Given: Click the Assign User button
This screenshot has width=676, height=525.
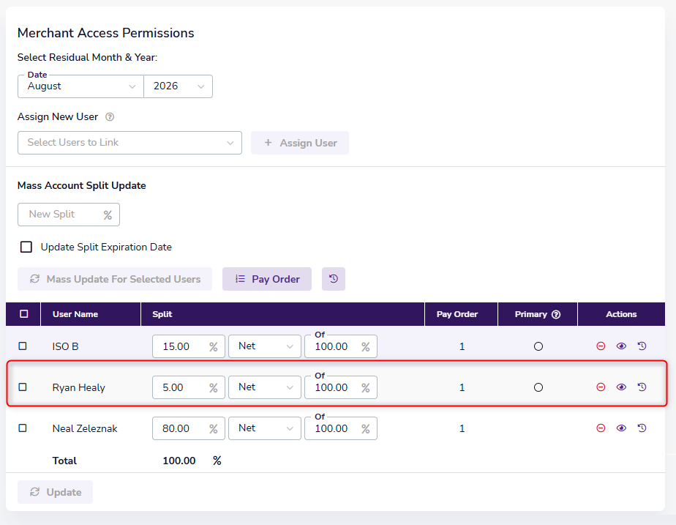Looking at the screenshot, I should click(x=300, y=143).
